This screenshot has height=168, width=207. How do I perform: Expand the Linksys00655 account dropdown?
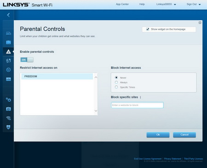(x=166, y=4)
